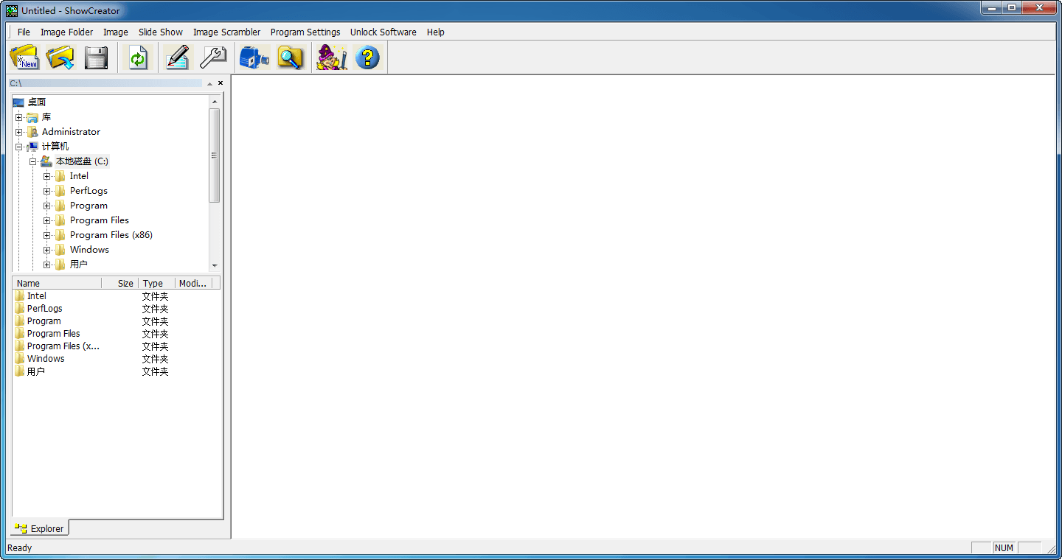The height and width of the screenshot is (560, 1062).
Task: Click the green refresh arrows icon
Action: [x=138, y=57]
